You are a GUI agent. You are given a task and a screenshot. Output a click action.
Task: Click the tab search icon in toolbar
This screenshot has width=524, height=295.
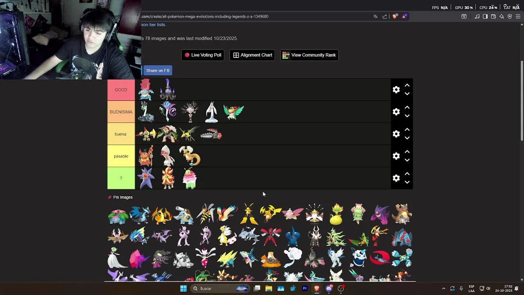point(464,16)
